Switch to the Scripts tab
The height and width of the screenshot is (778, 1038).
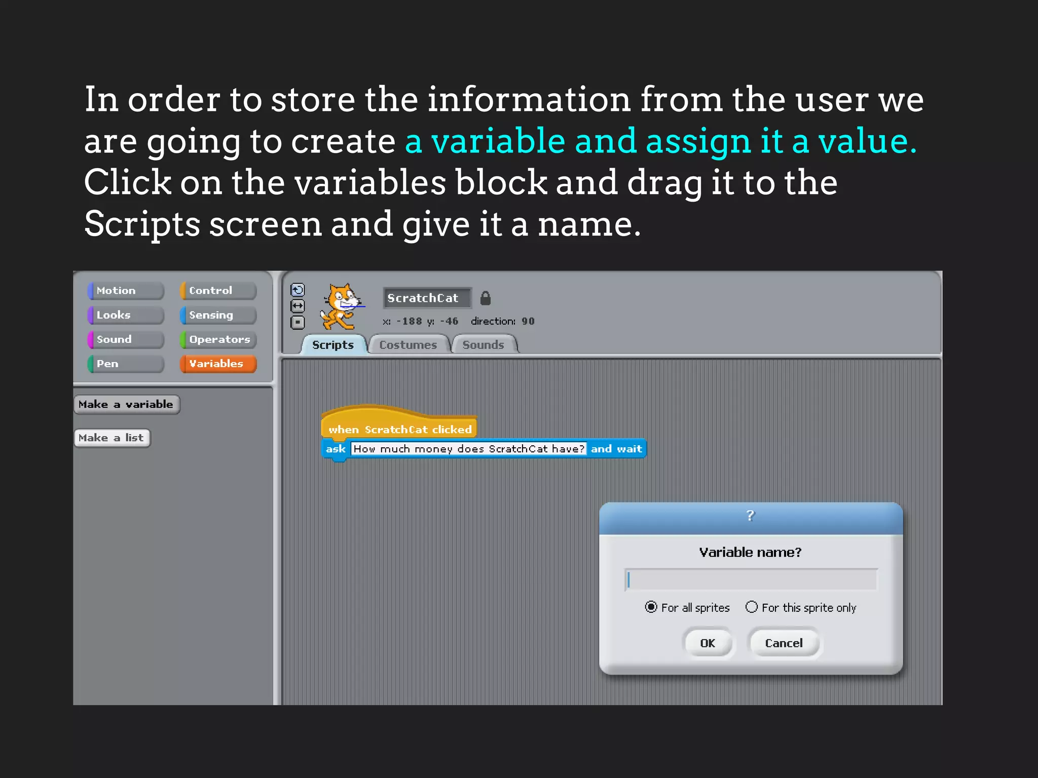point(333,344)
